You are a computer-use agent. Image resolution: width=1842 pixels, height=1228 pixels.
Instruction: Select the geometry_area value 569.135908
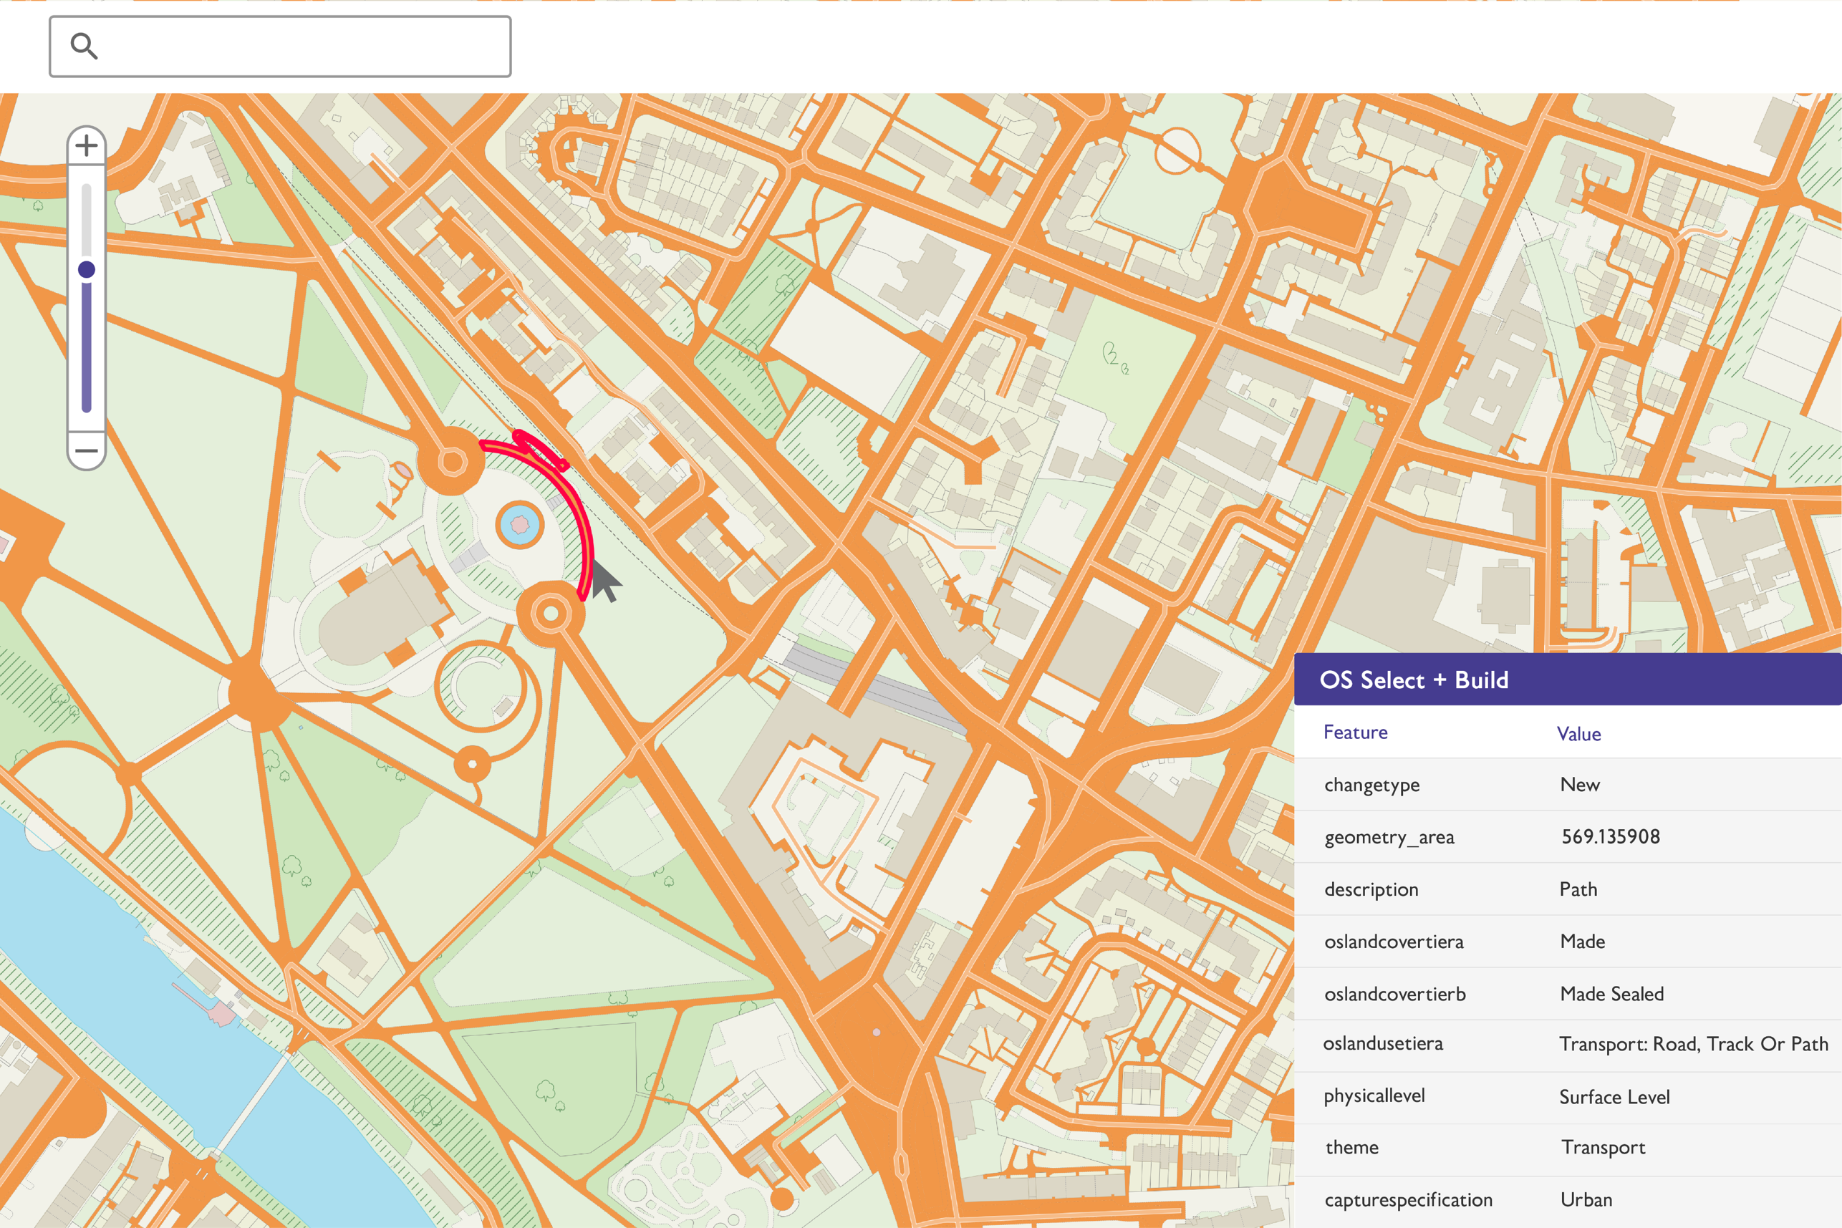1610,836
